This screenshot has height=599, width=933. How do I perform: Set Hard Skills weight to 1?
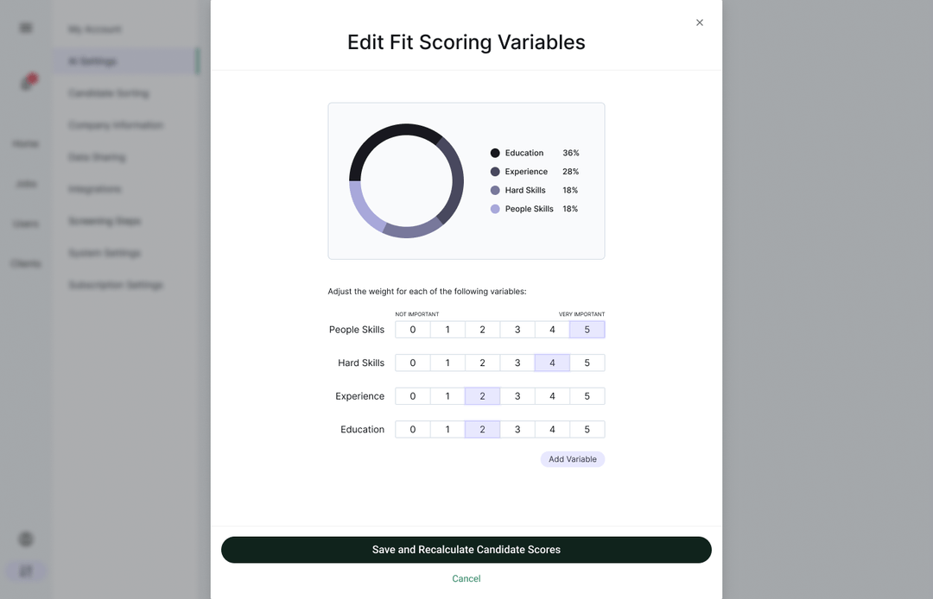point(447,363)
